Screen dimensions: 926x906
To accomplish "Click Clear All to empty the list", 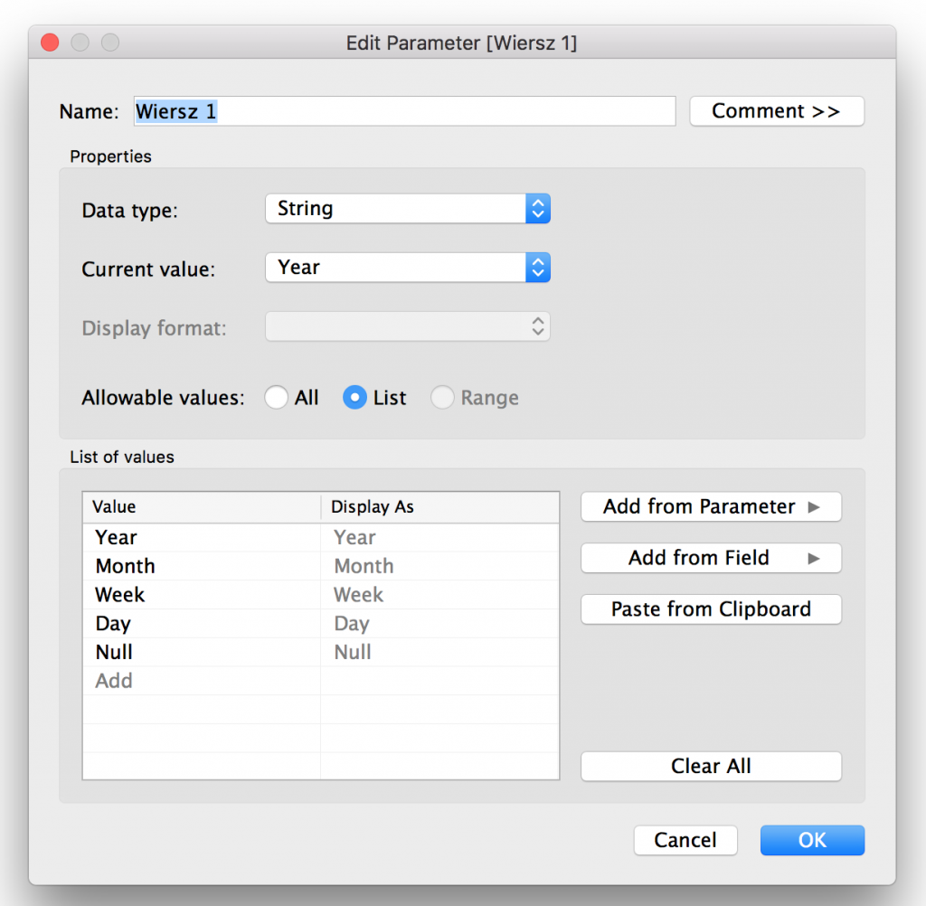I will (x=711, y=766).
